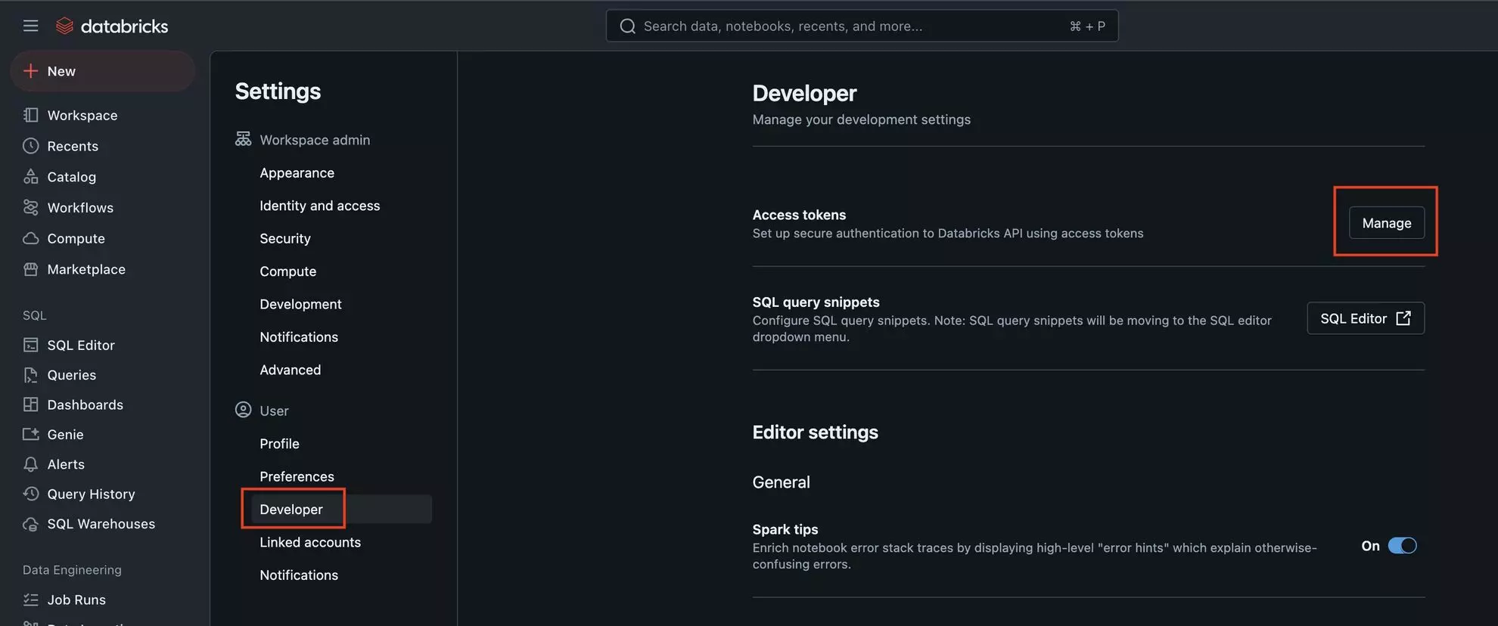Open Query History in sidebar
The image size is (1498, 626).
pos(91,494)
